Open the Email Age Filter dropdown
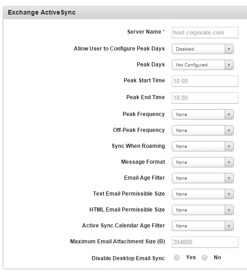The image size is (247, 272). pyautogui.click(x=203, y=178)
